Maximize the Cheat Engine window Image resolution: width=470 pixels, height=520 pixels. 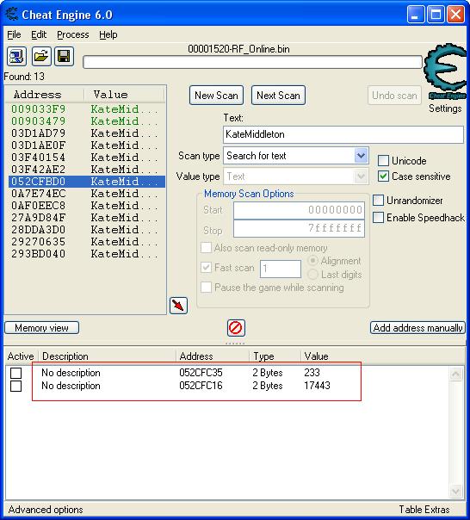pos(436,15)
